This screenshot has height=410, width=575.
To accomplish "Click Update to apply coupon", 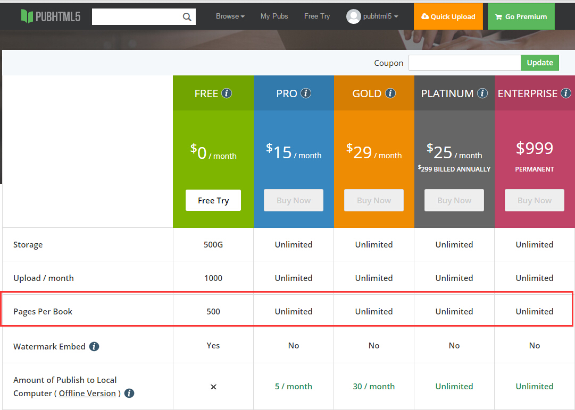I will point(540,63).
